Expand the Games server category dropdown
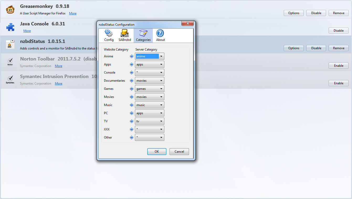Viewport: 352px width, 199px height. pyautogui.click(x=150, y=89)
